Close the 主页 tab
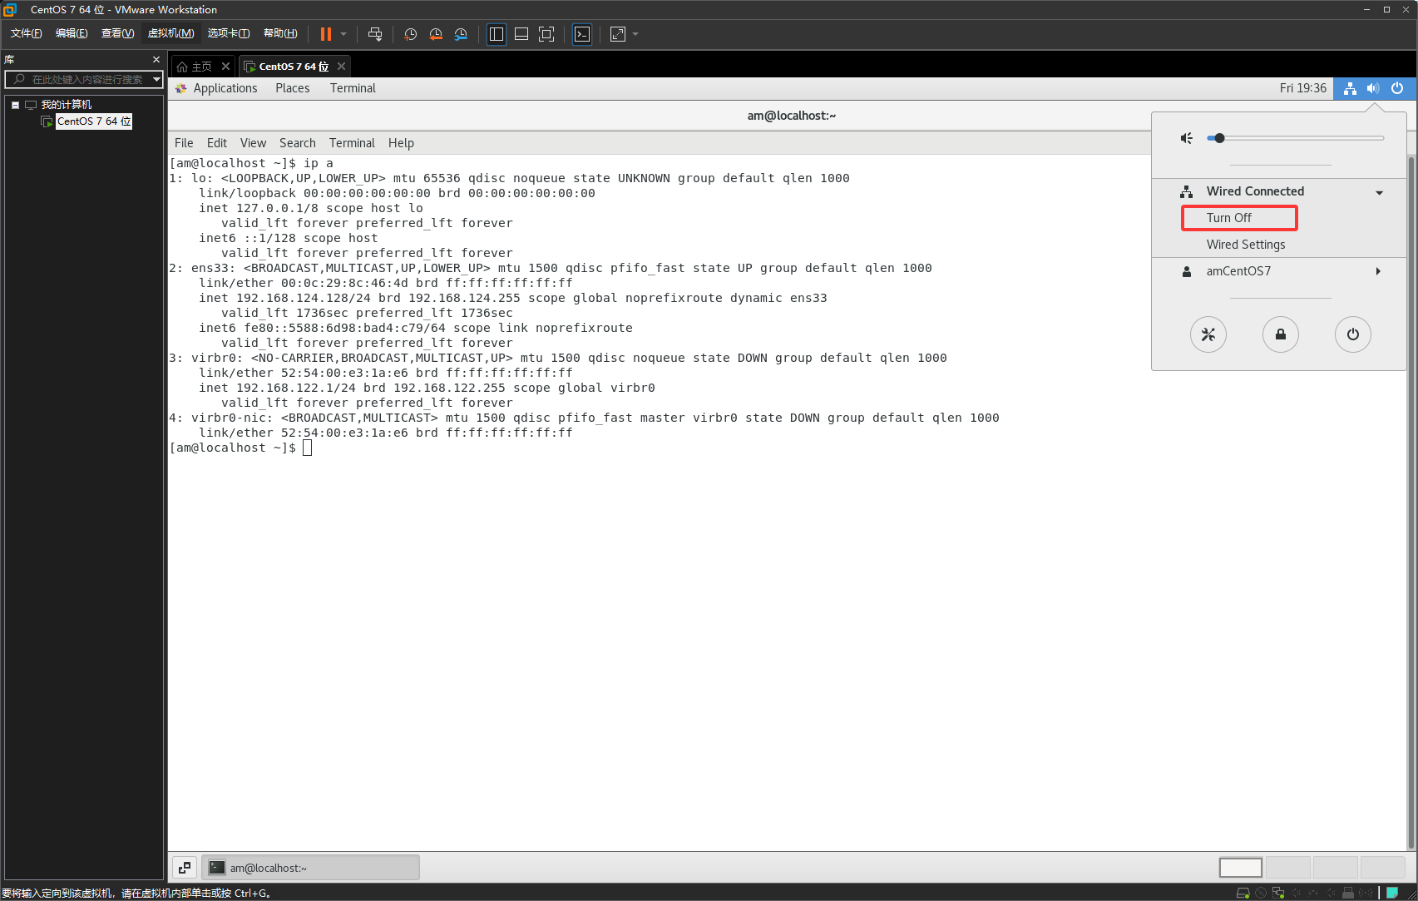 (x=225, y=67)
